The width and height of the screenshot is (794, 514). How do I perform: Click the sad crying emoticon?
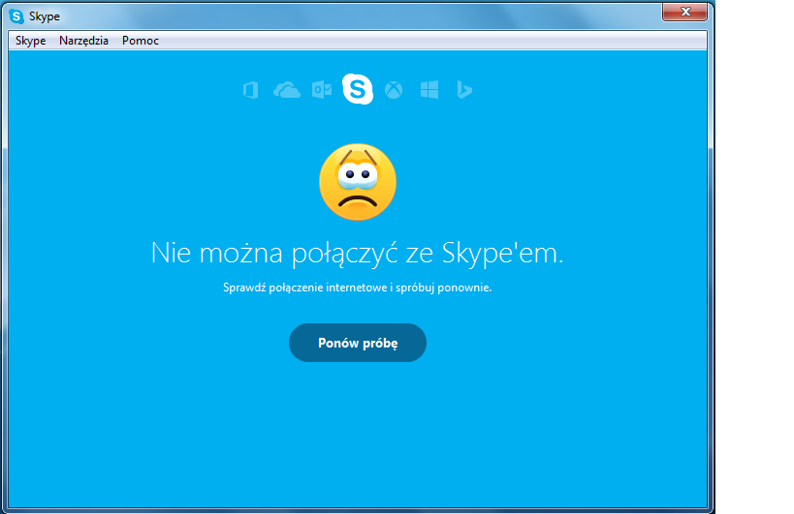tap(358, 182)
